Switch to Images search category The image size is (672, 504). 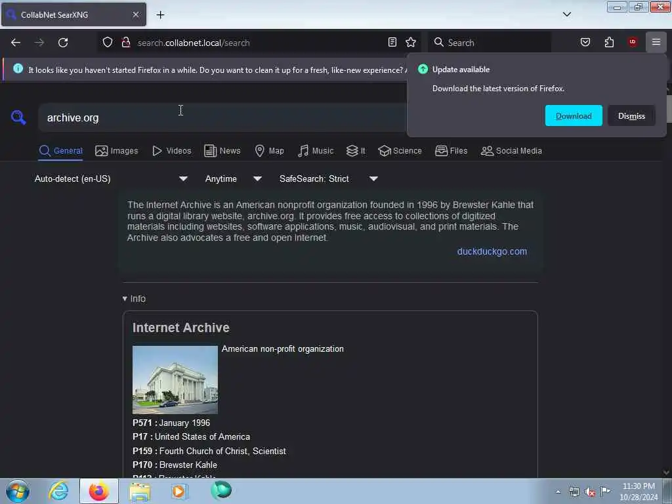117,151
